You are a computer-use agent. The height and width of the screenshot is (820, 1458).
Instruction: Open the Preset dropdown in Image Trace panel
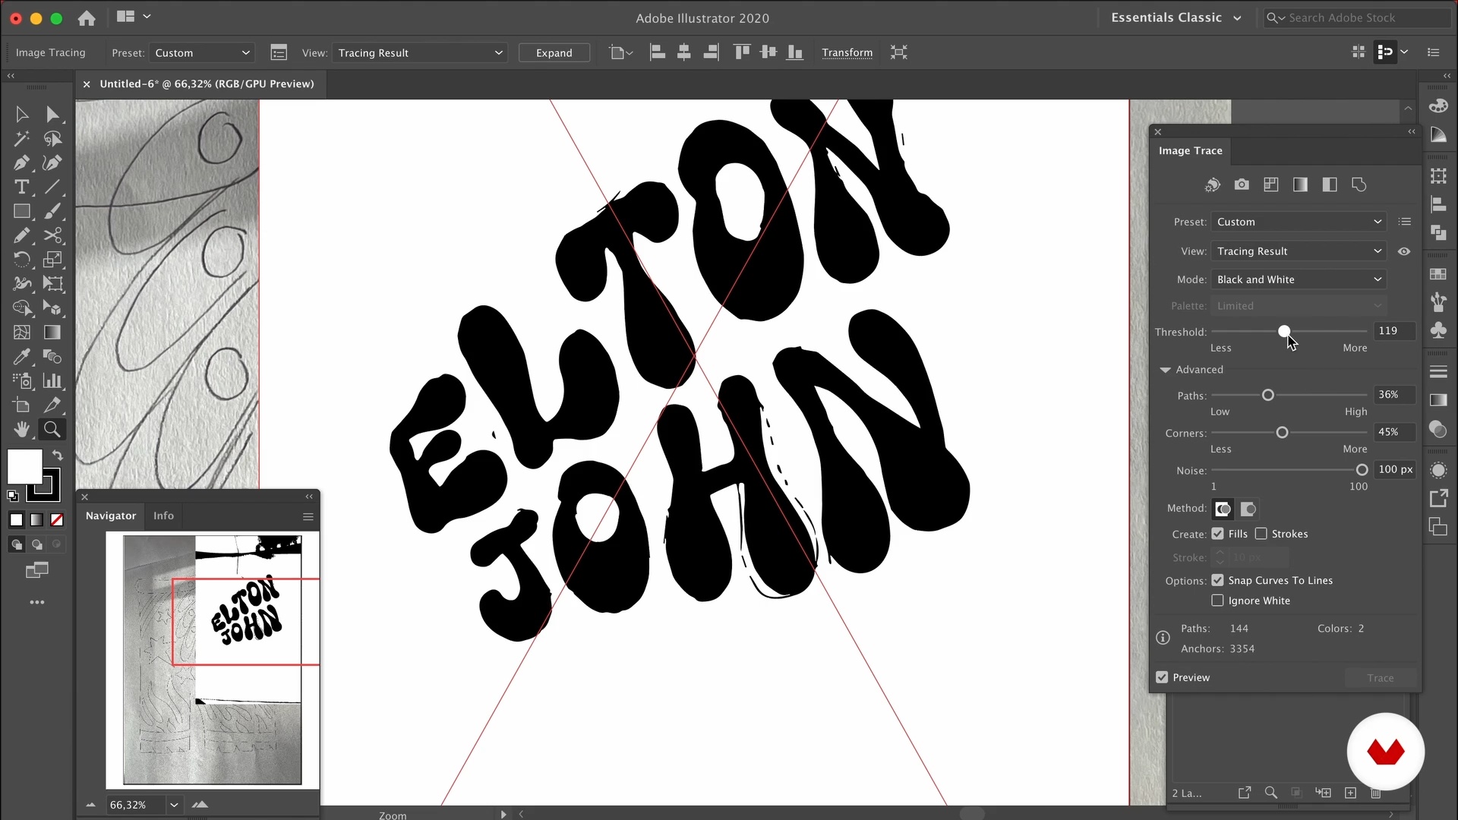click(x=1299, y=222)
